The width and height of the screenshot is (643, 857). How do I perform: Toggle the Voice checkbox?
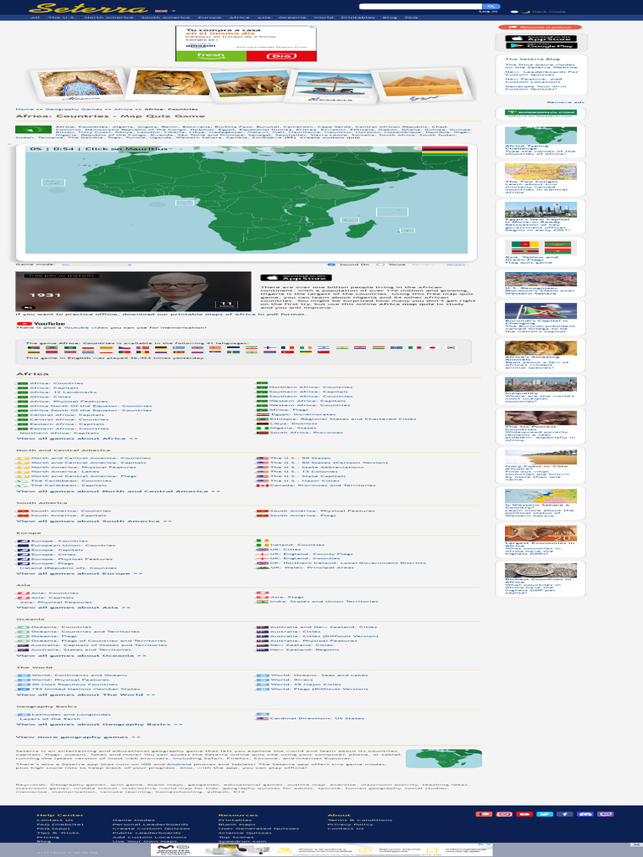pos(381,264)
